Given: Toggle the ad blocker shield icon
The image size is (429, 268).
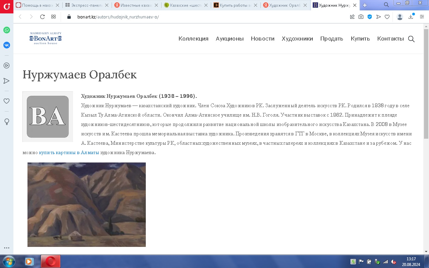Looking at the screenshot, I should pyautogui.click(x=370, y=17).
